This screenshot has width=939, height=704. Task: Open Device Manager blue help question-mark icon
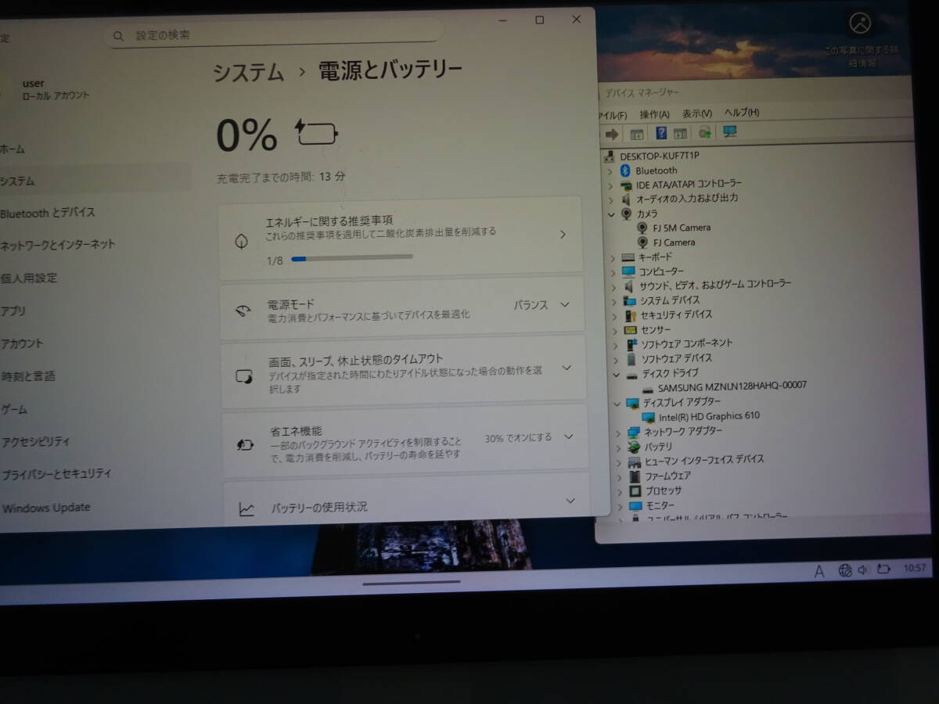[661, 133]
